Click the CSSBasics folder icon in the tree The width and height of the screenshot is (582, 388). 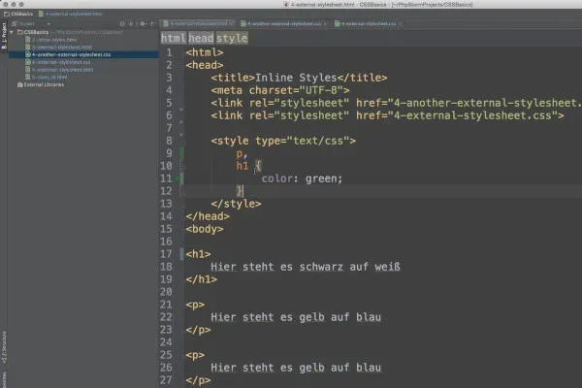click(20, 32)
